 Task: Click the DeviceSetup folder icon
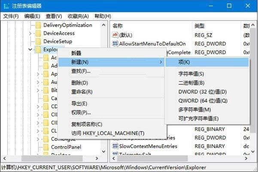(38, 42)
